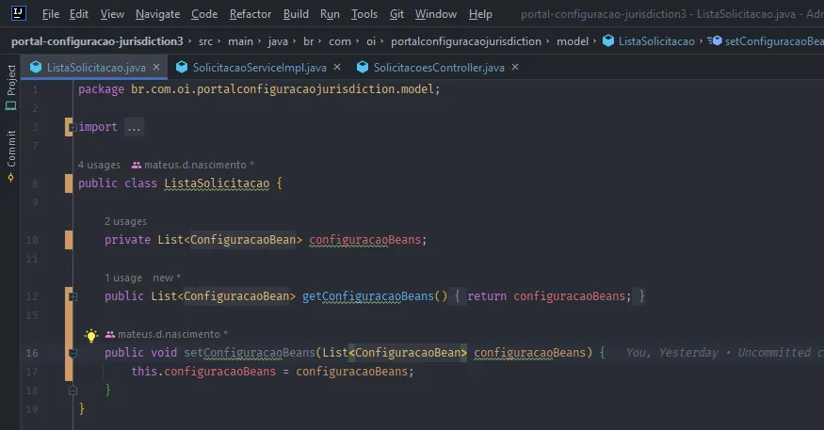Close the SolicitacoesController.java tab
This screenshot has height=430, width=824.
click(515, 67)
